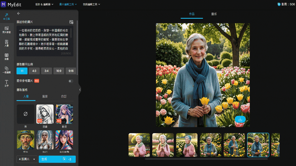Collapse the left settings panel
This screenshot has height=166, width=296.
tap(80, 90)
